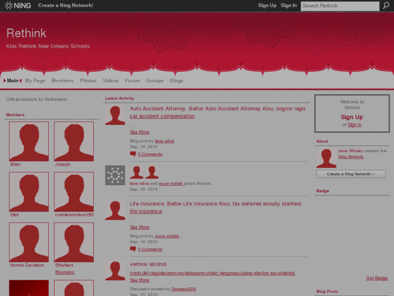
Task: Open lane rufus blog author link
Action: [x=165, y=141]
